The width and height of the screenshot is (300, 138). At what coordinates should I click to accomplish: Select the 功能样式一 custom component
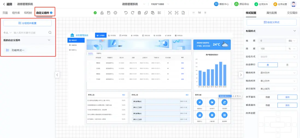(x=15, y=50)
